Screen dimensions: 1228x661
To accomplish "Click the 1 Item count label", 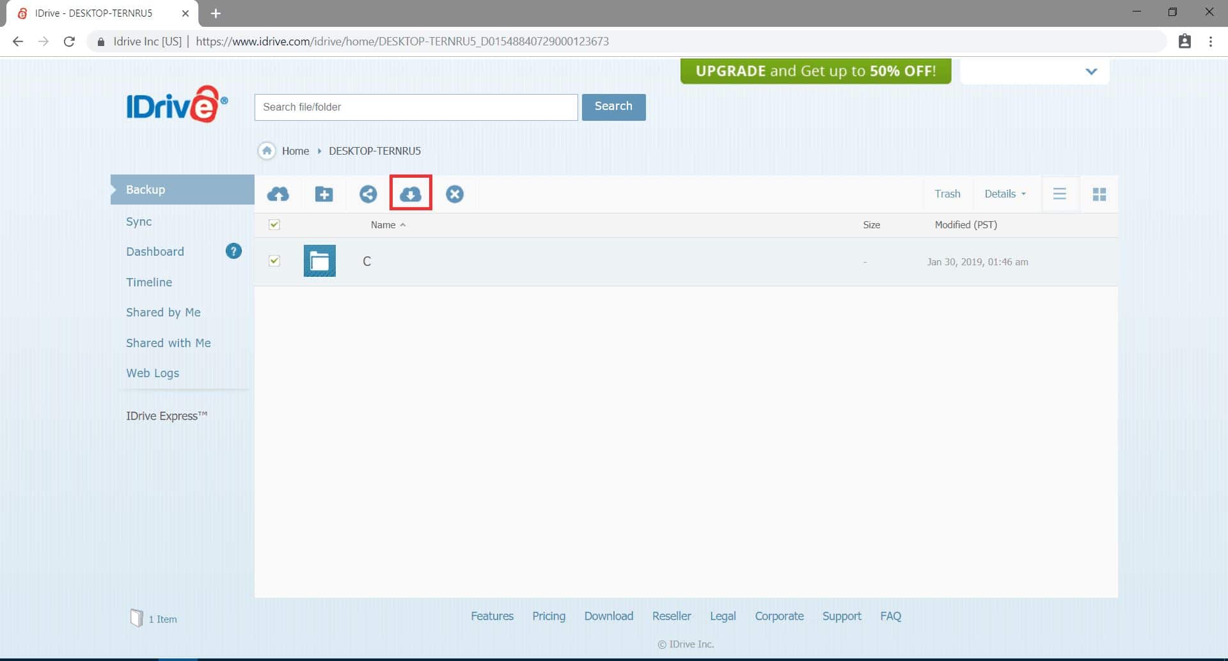I will (162, 619).
